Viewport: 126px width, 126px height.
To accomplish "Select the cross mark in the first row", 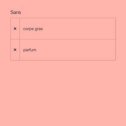I will coord(15,29).
